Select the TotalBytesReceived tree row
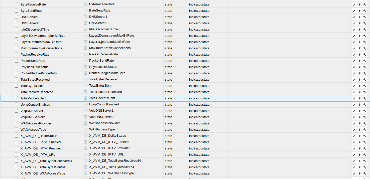The height and width of the screenshot is (179, 370). click(x=185, y=80)
